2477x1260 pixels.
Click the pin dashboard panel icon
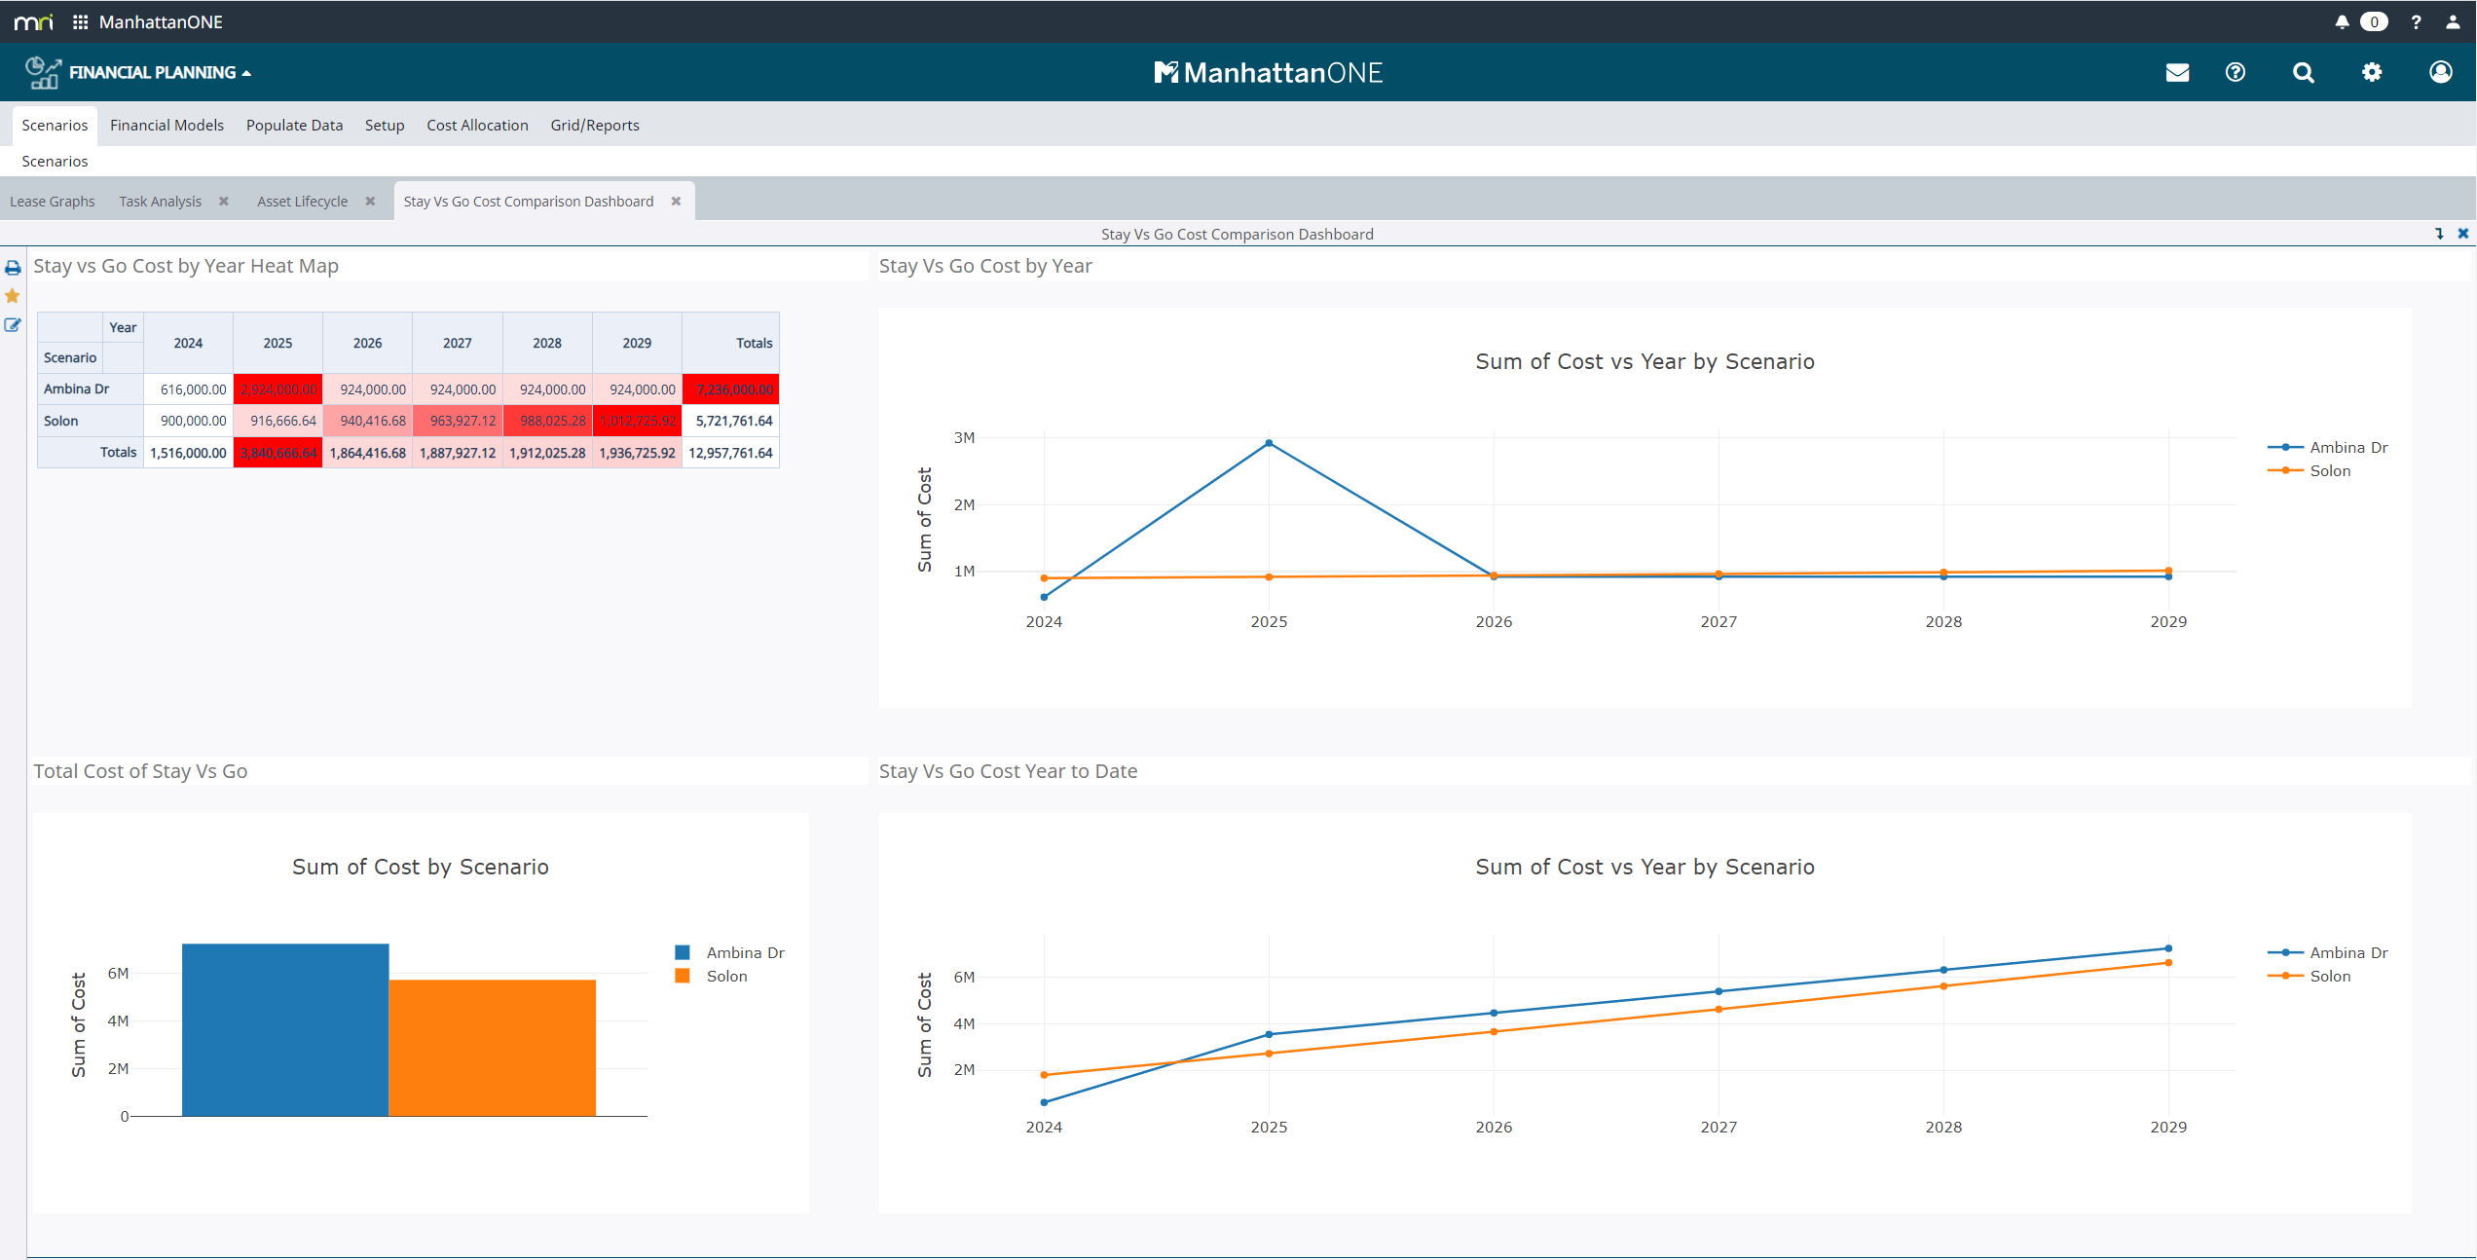[2439, 234]
